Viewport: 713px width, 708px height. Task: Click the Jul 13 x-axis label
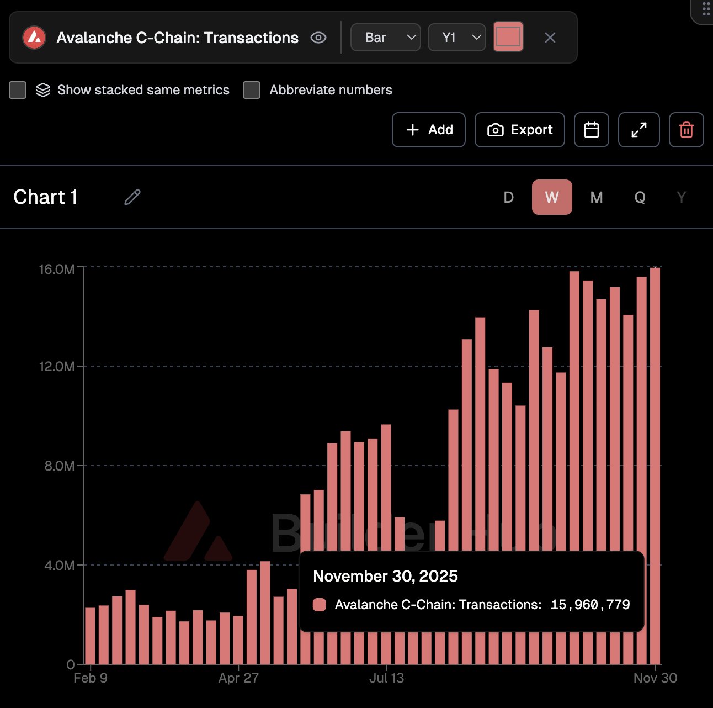coord(386,678)
